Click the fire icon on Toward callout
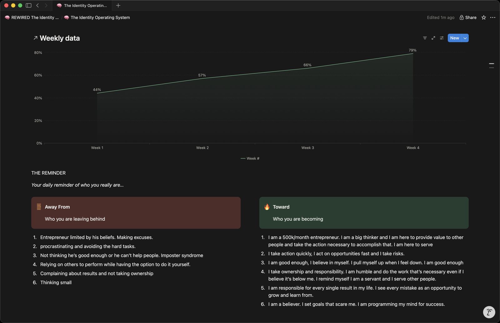This screenshot has height=323, width=500. point(267,207)
